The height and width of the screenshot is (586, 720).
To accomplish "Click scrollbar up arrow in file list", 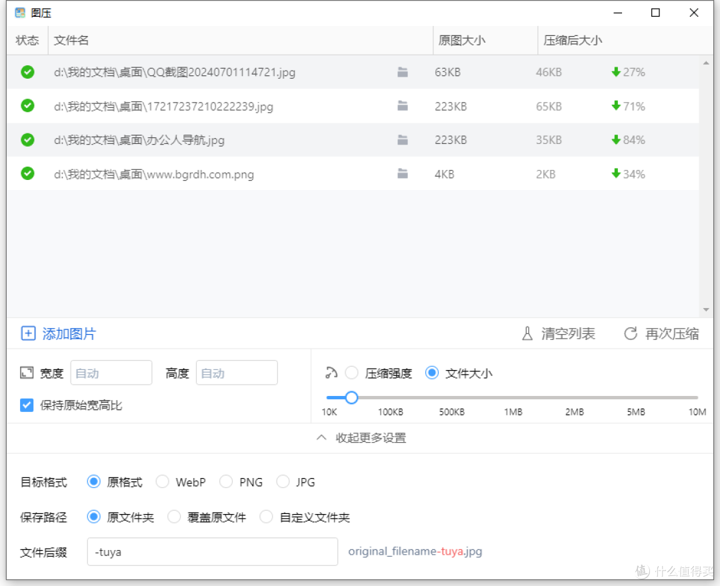I will tap(706, 63).
